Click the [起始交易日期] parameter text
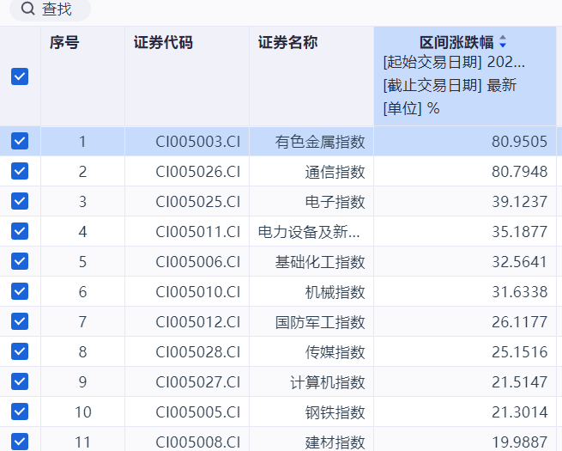The image size is (562, 451). [x=454, y=62]
